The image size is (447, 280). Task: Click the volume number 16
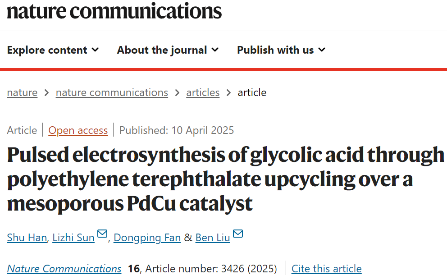pyautogui.click(x=133, y=269)
